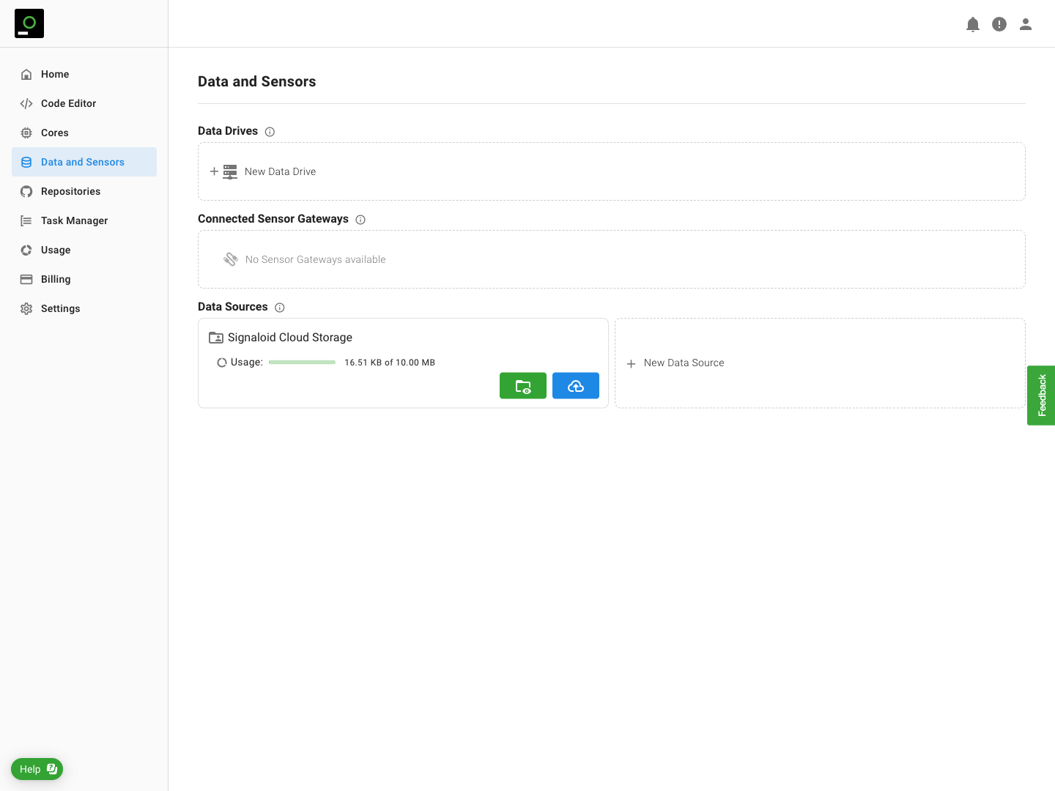The image size is (1055, 791).
Task: Open the green Feedback side tab
Action: [1041, 395]
